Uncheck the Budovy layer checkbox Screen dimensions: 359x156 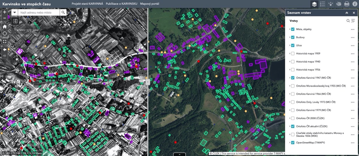(292, 37)
